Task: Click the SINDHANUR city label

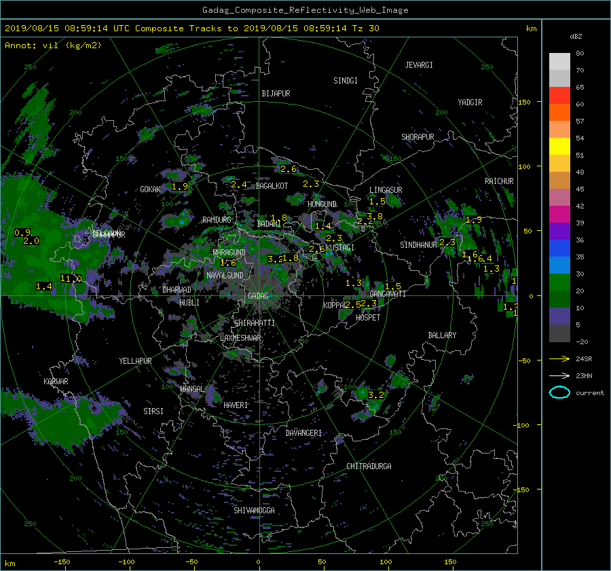Action: tap(418, 245)
